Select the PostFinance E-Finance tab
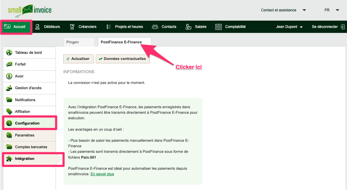This screenshot has width=347, height=190. 125,42
